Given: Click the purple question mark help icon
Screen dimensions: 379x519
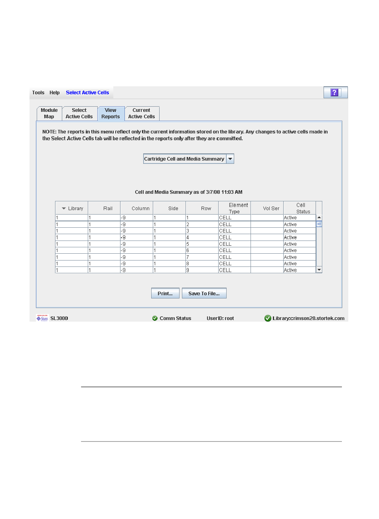Looking at the screenshot, I should click(335, 93).
